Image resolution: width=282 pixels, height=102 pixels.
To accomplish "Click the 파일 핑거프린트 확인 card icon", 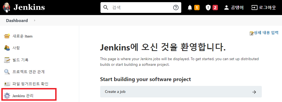I will pyautogui.click(x=7, y=84).
